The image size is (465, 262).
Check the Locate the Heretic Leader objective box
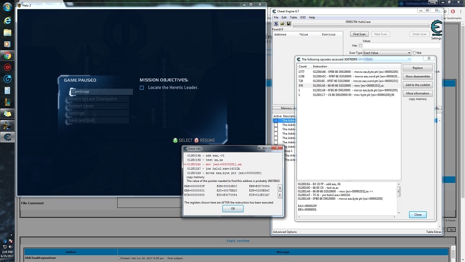[x=142, y=88]
